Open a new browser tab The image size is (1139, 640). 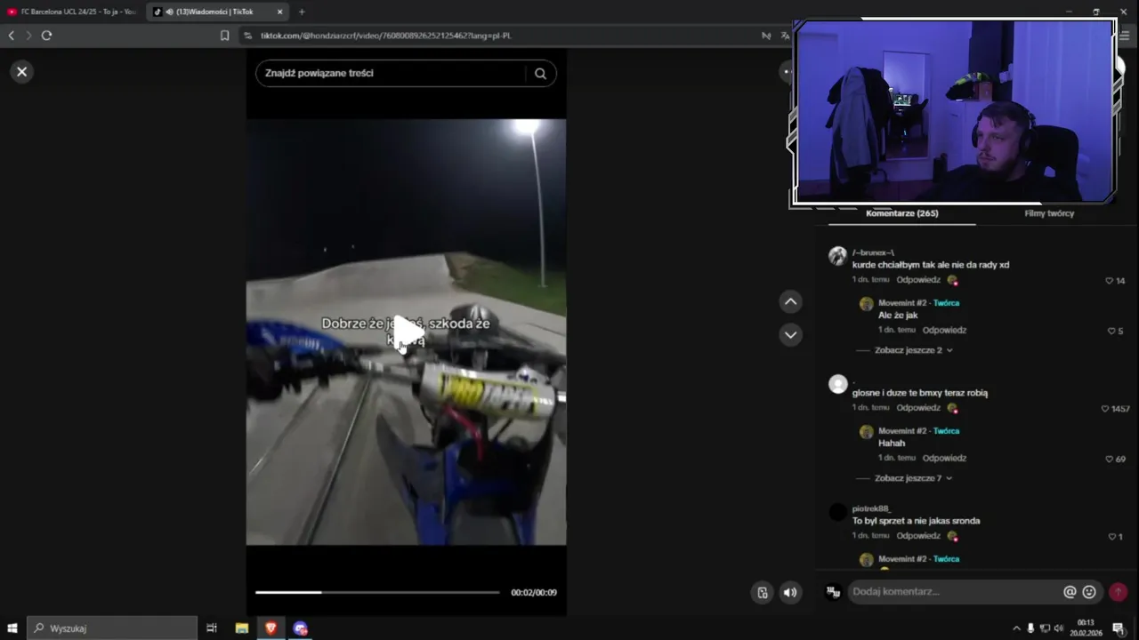pos(302,12)
